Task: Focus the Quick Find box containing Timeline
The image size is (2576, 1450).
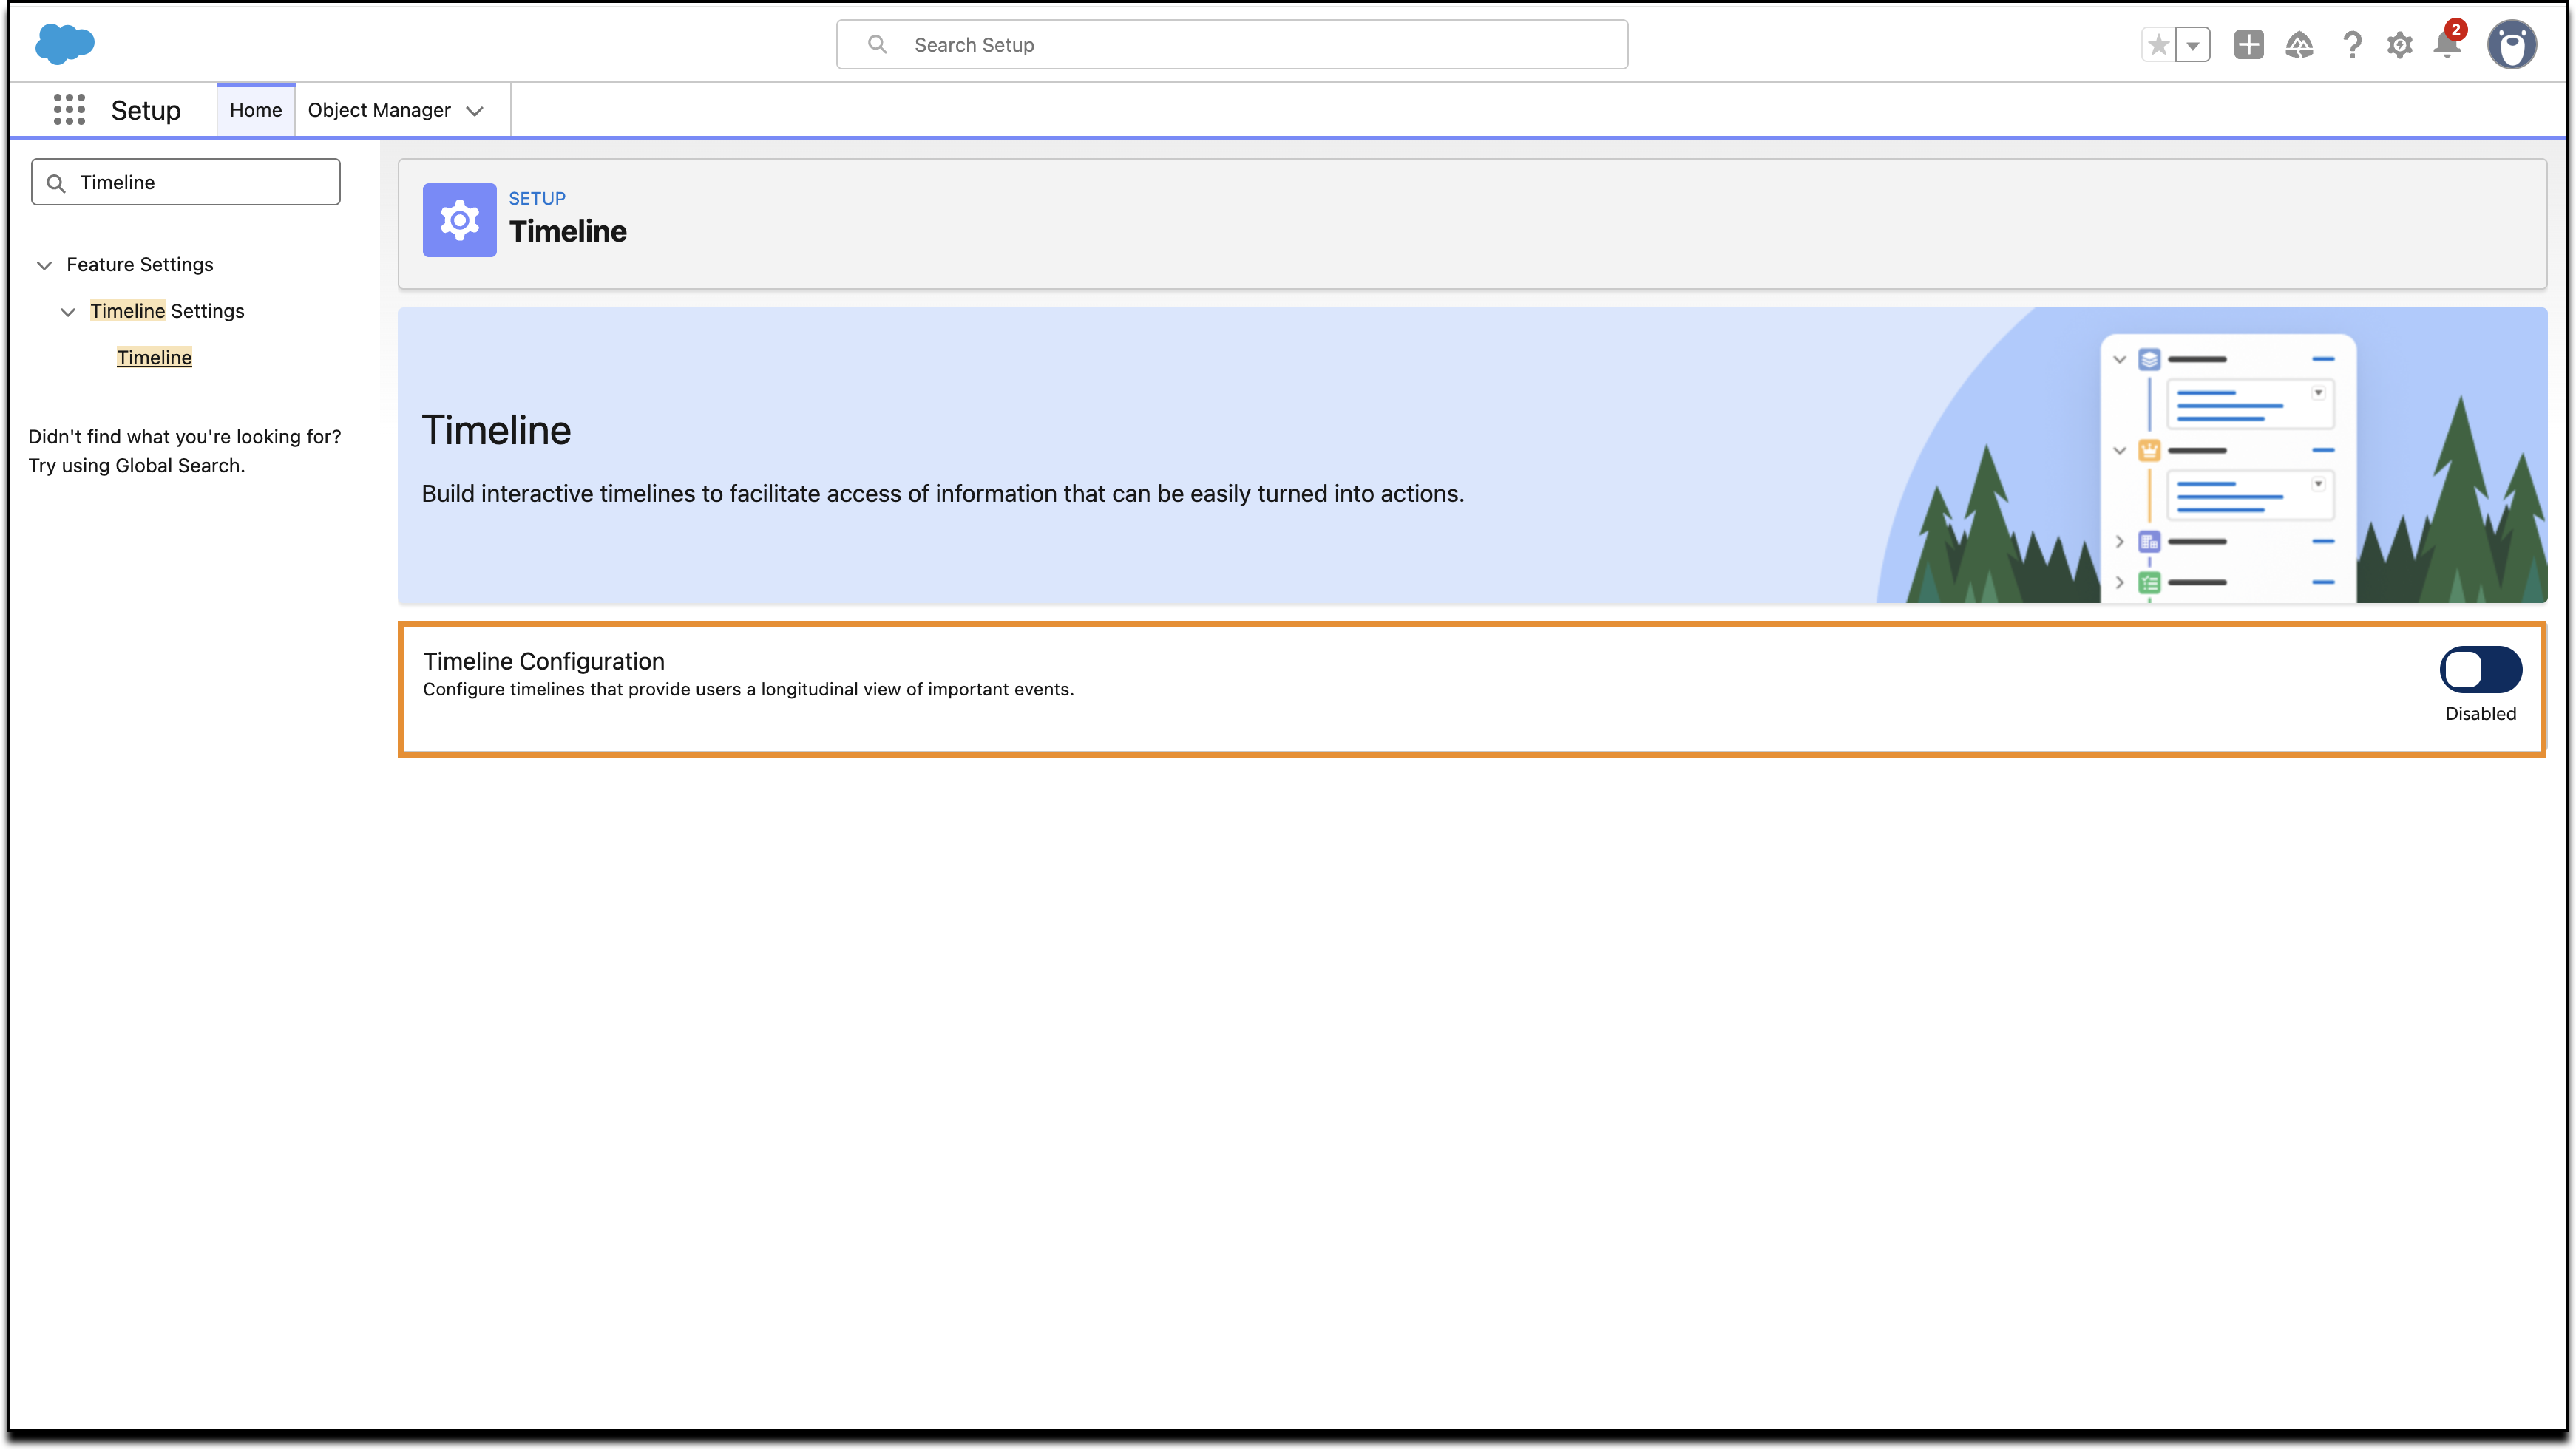Action: coord(186,182)
